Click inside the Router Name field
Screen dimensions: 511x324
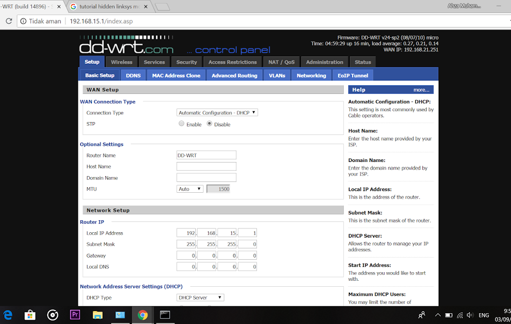[x=206, y=155]
